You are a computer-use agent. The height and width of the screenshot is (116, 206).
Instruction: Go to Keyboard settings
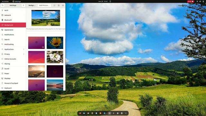[x=13, y=88]
